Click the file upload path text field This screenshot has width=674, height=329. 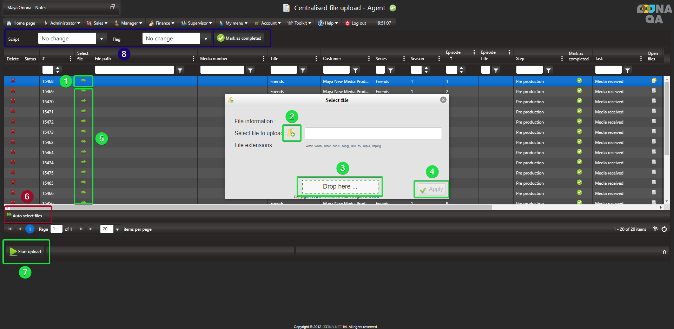tap(373, 133)
